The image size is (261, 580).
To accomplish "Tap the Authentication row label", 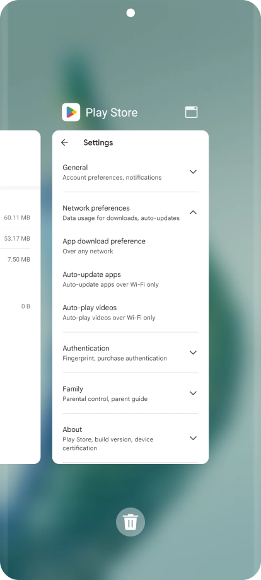I will click(x=86, y=349).
